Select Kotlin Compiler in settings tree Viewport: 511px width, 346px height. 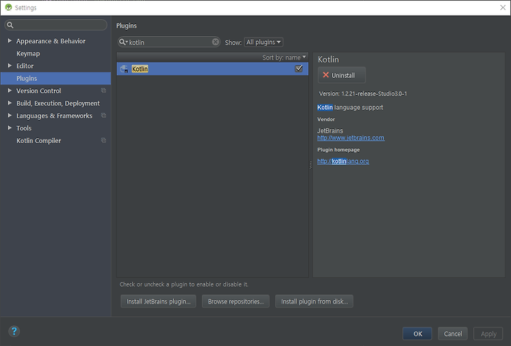(x=38, y=140)
